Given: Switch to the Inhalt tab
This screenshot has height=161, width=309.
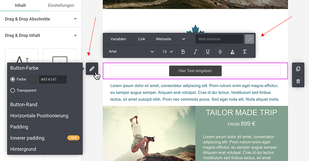Looking at the screenshot, I should (x=20, y=6).
